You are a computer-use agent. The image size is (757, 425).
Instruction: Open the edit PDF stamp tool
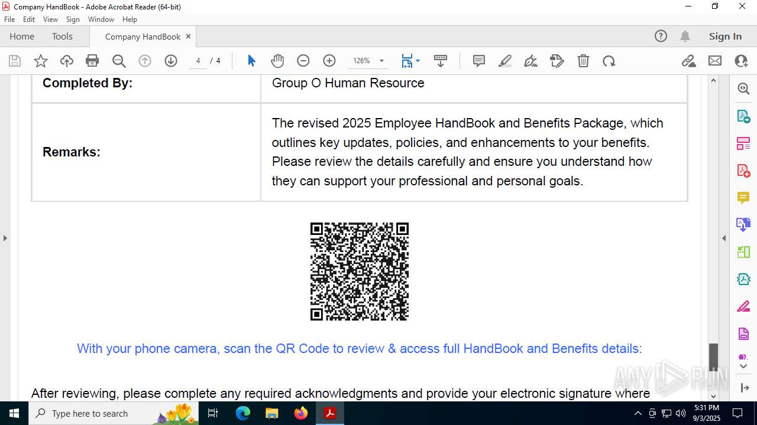tap(557, 61)
